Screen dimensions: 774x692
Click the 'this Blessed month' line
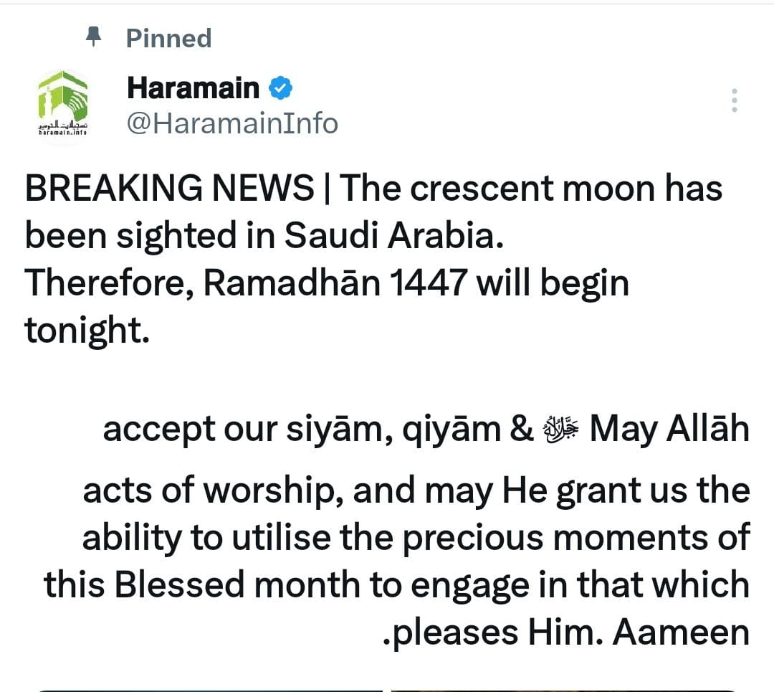[215, 584]
